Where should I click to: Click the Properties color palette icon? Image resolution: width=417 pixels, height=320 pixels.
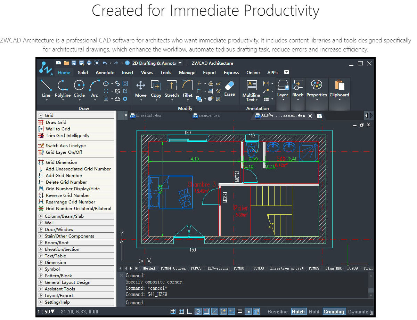317,85
